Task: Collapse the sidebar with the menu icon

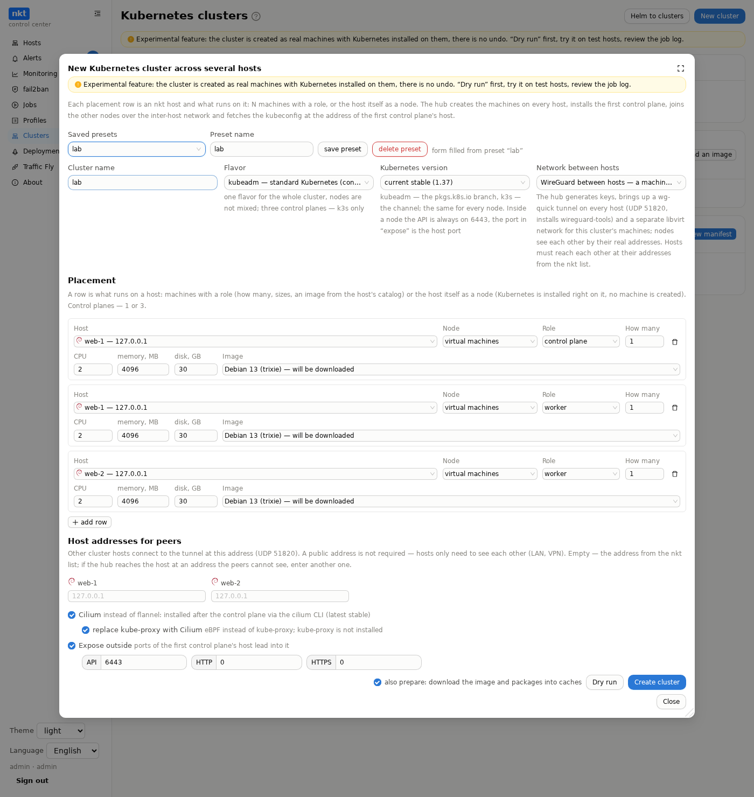Action: tap(97, 13)
